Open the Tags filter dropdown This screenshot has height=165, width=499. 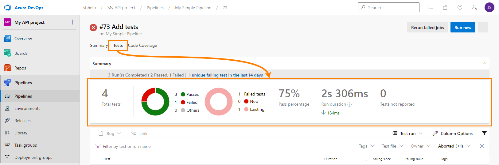367,146
